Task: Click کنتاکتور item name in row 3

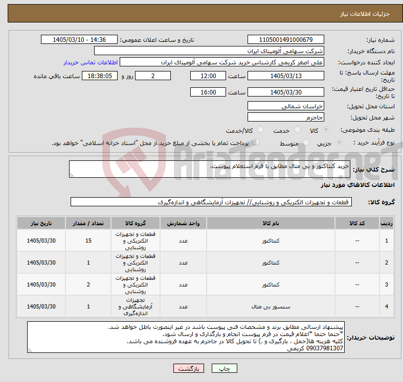Action: pyautogui.click(x=271, y=284)
